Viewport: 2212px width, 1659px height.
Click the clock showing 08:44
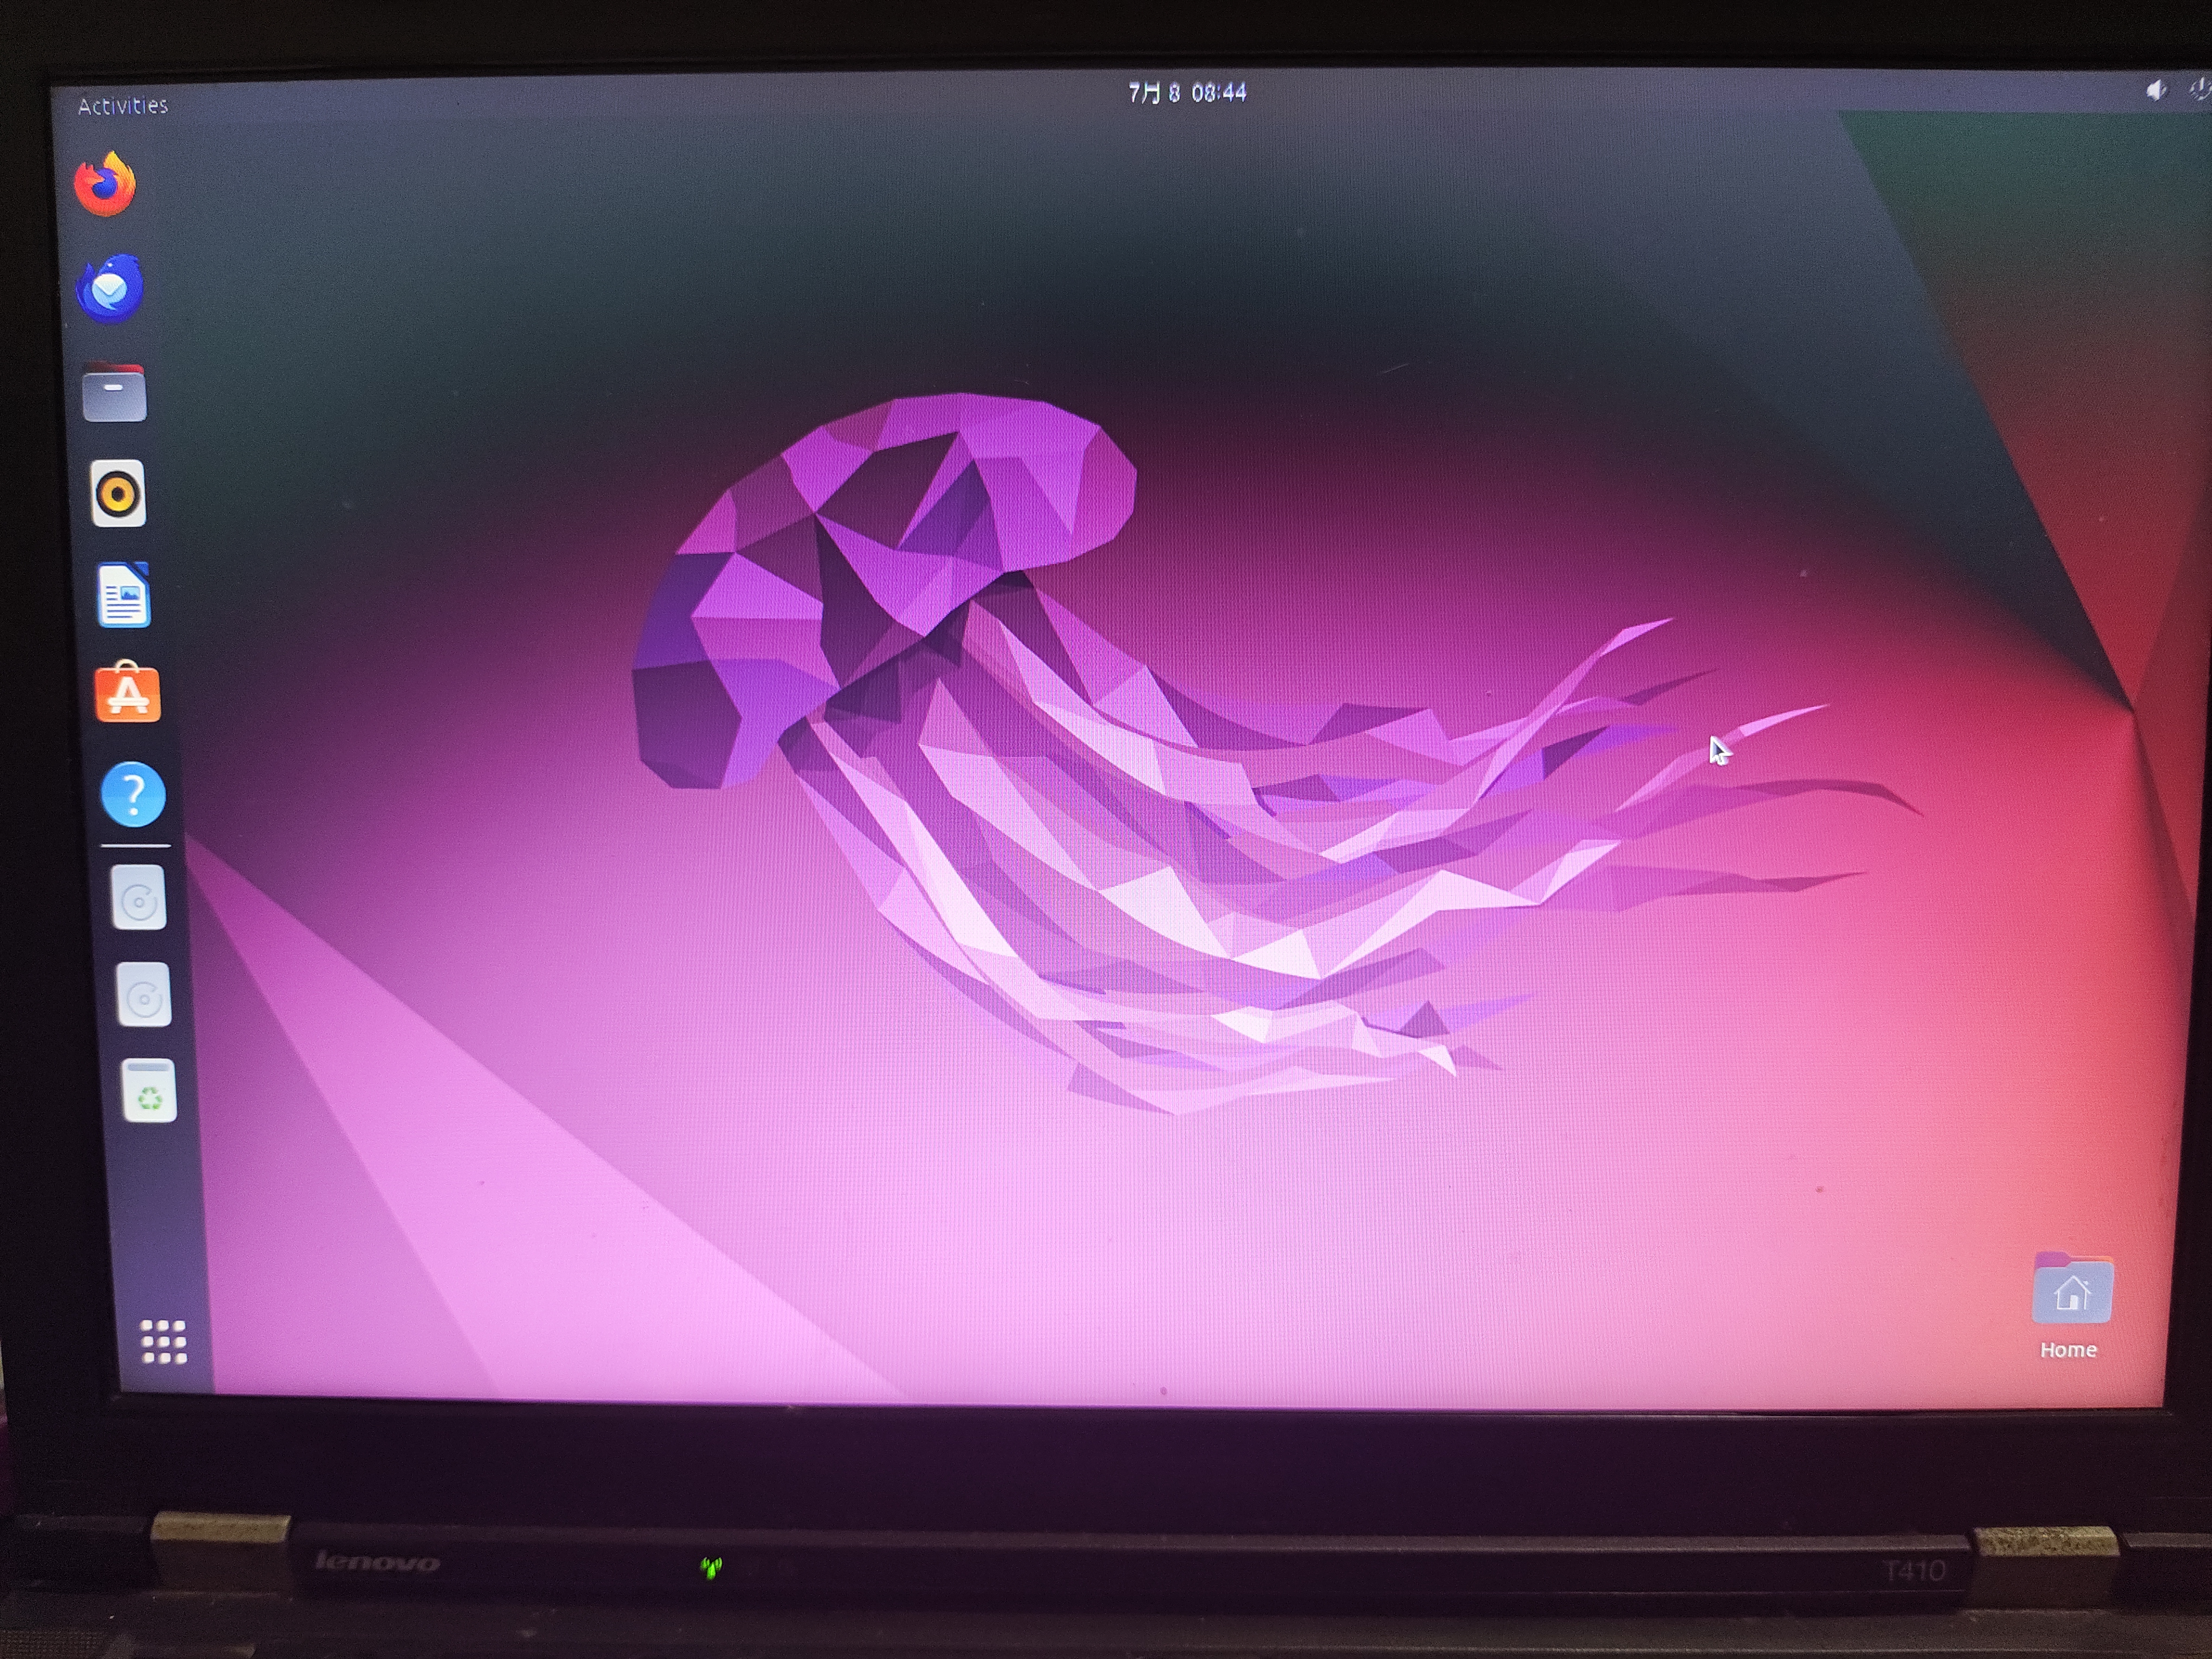coord(1218,93)
